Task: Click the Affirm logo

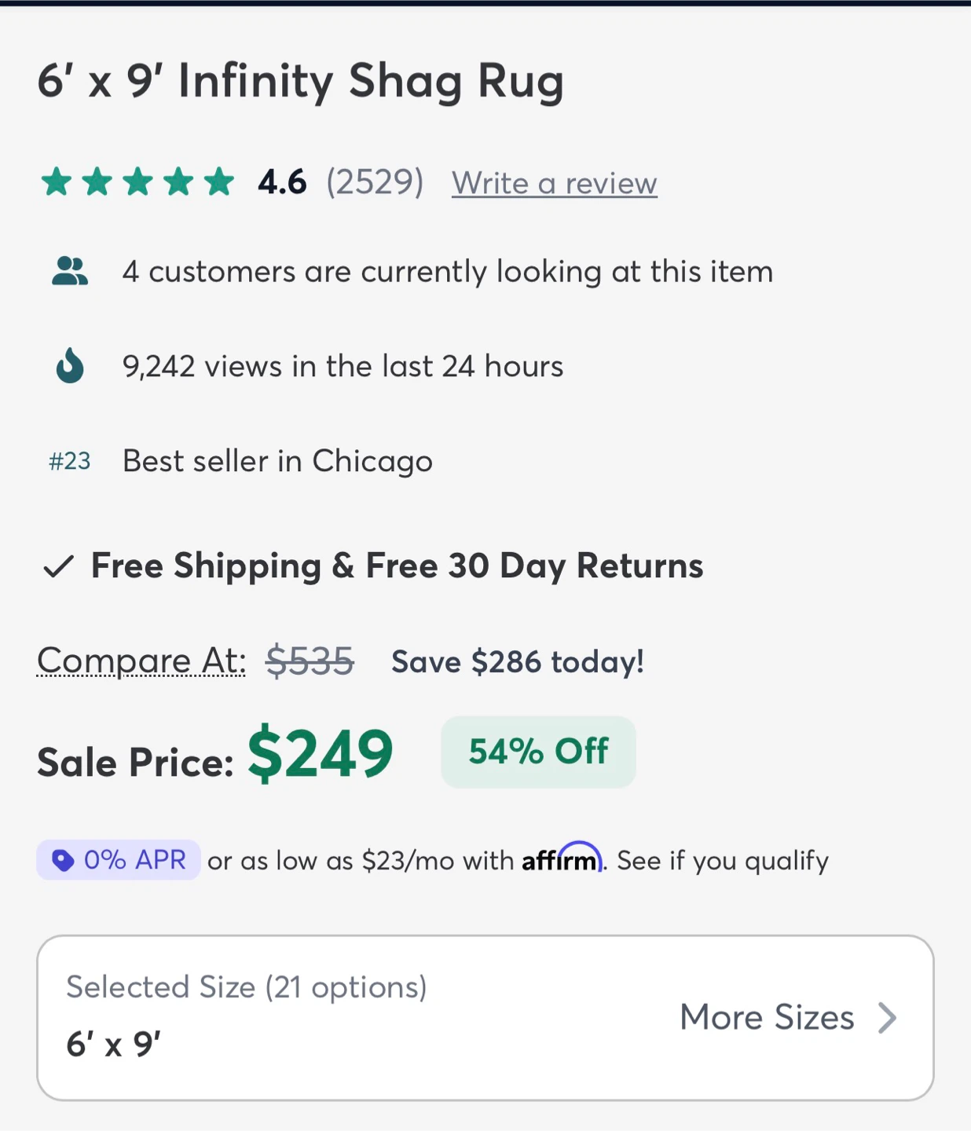Action: click(x=562, y=858)
